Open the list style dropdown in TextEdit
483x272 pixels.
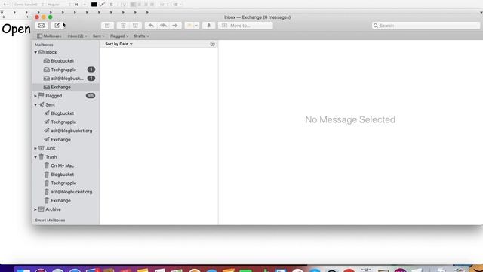pyautogui.click(x=177, y=5)
